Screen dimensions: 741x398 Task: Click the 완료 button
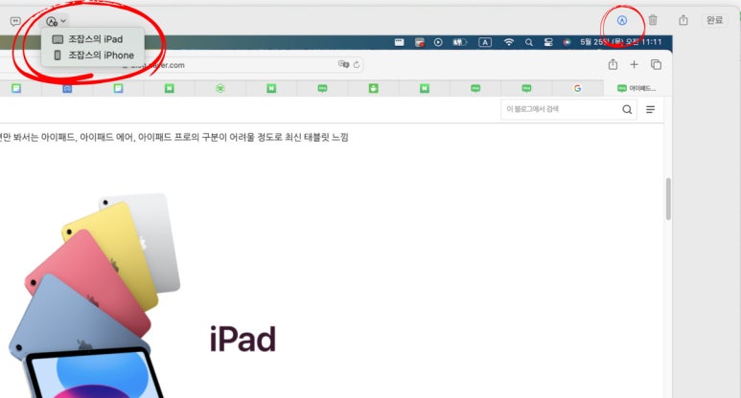coord(714,20)
